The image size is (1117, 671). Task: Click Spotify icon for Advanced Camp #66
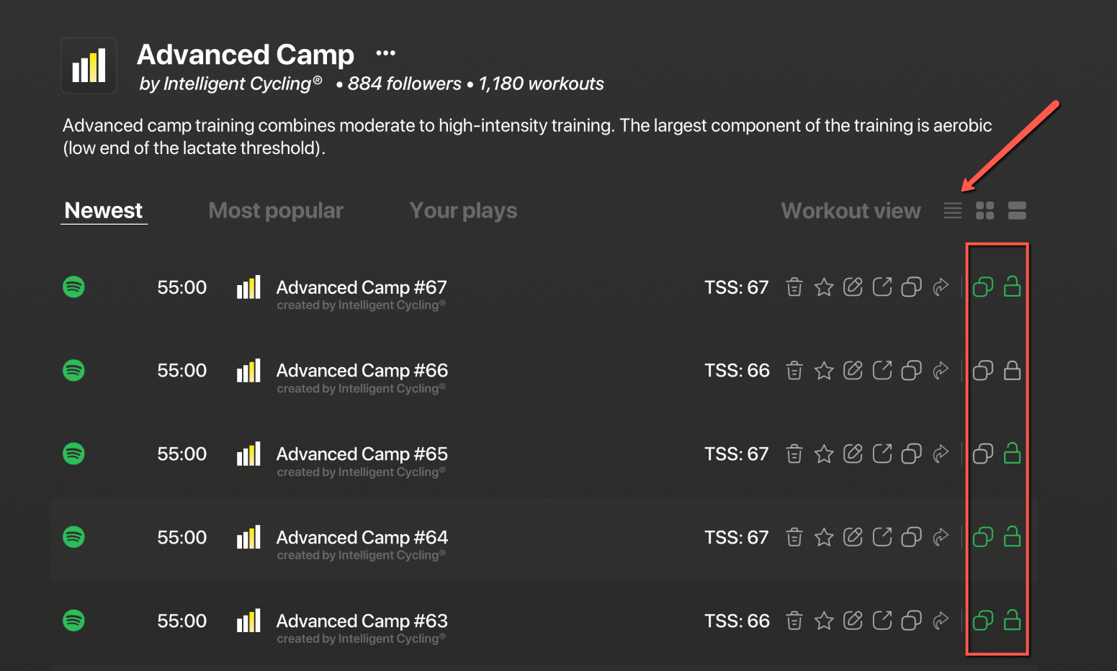pos(73,371)
